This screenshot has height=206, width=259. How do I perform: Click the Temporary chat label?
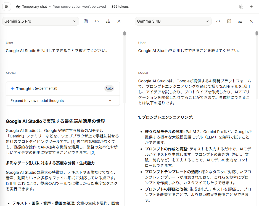pos(35,7)
